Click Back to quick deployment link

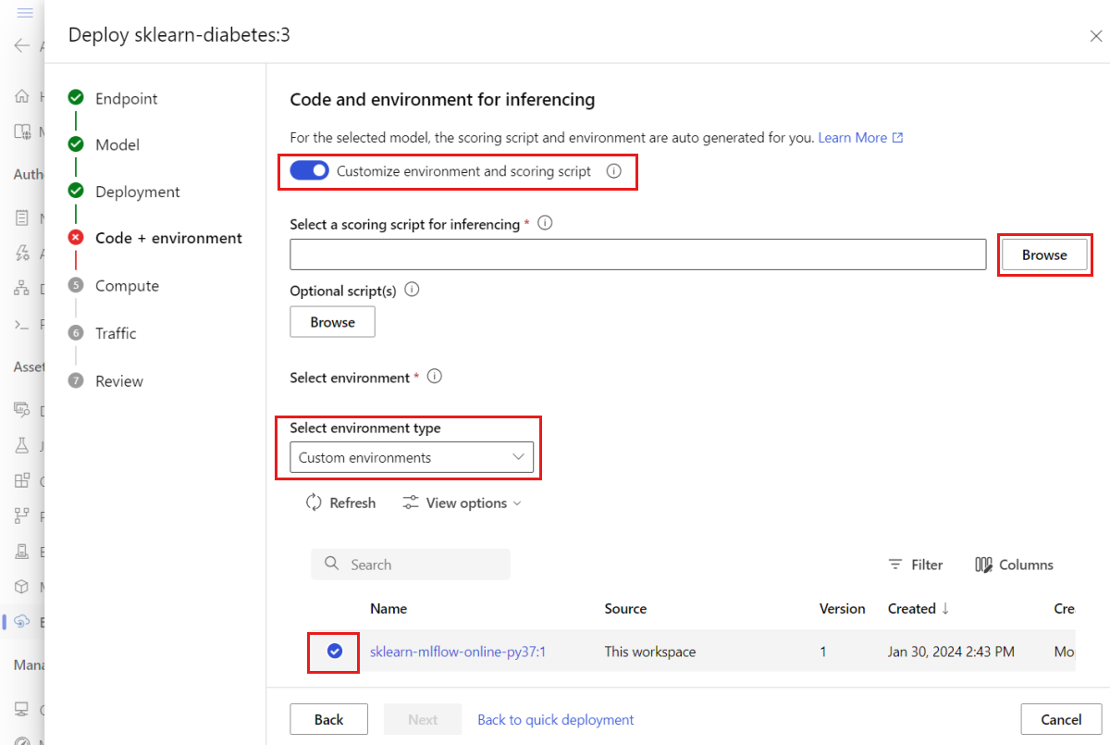coord(555,719)
